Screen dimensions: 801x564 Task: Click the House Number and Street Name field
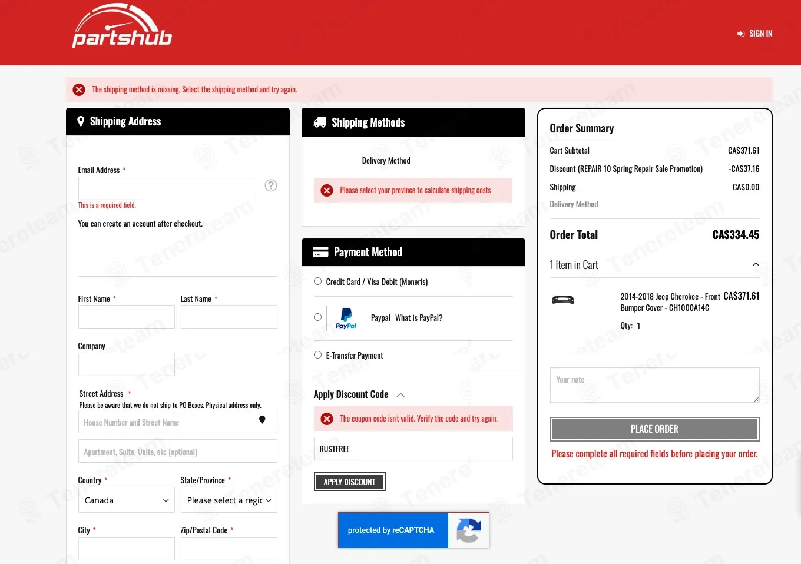178,422
